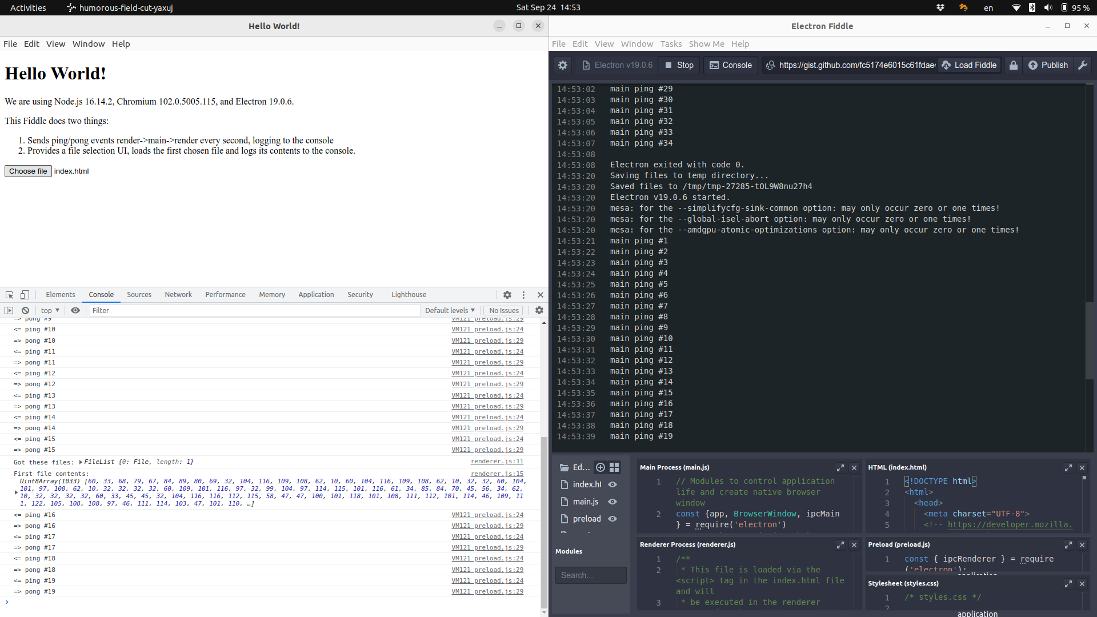Open the top context dropdown in console
1097x617 pixels.
[50, 311]
